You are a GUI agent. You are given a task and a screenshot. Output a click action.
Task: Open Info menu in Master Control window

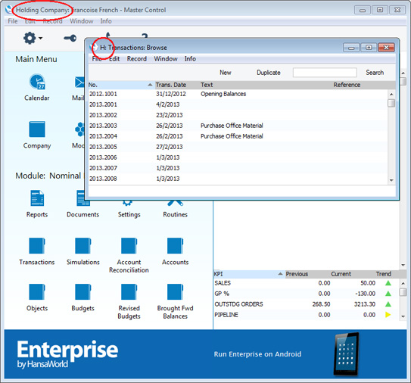[106, 21]
